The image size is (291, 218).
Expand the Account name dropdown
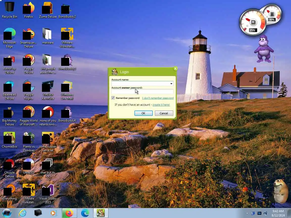pos(171,84)
